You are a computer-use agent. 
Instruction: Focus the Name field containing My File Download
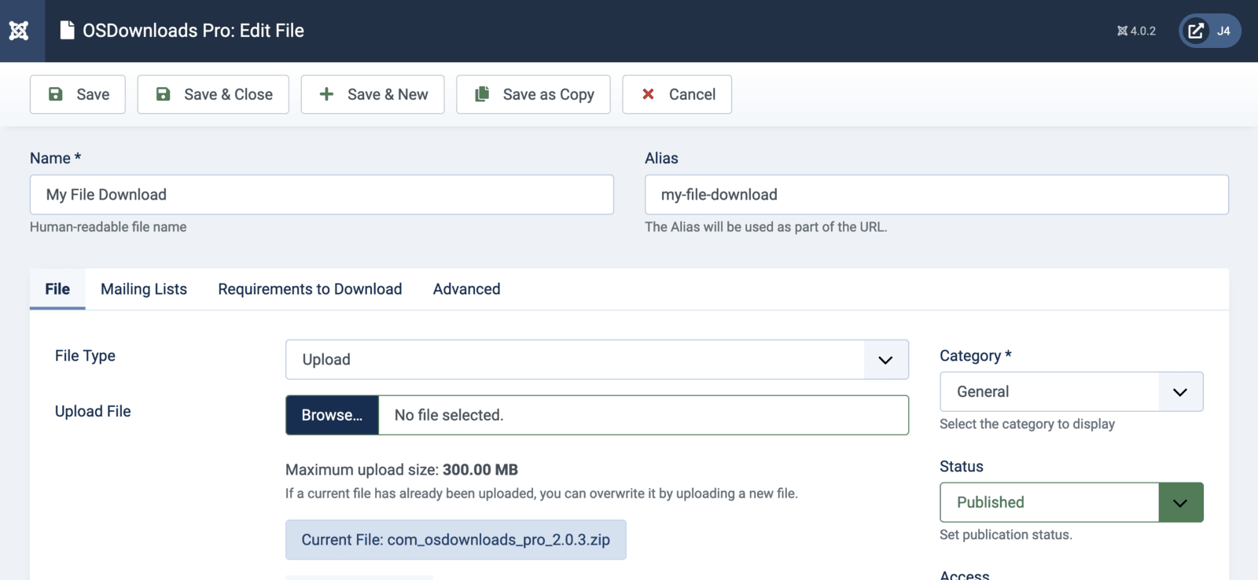322,195
